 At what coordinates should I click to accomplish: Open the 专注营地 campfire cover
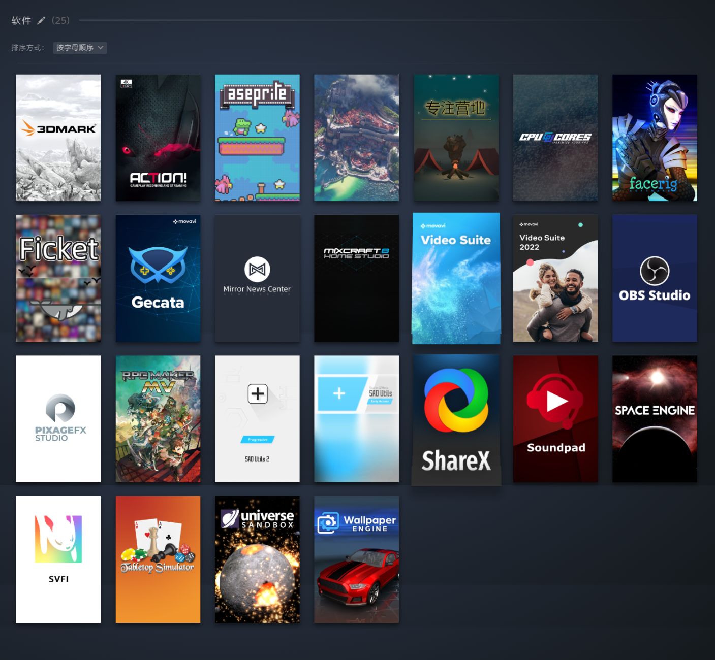(x=456, y=138)
